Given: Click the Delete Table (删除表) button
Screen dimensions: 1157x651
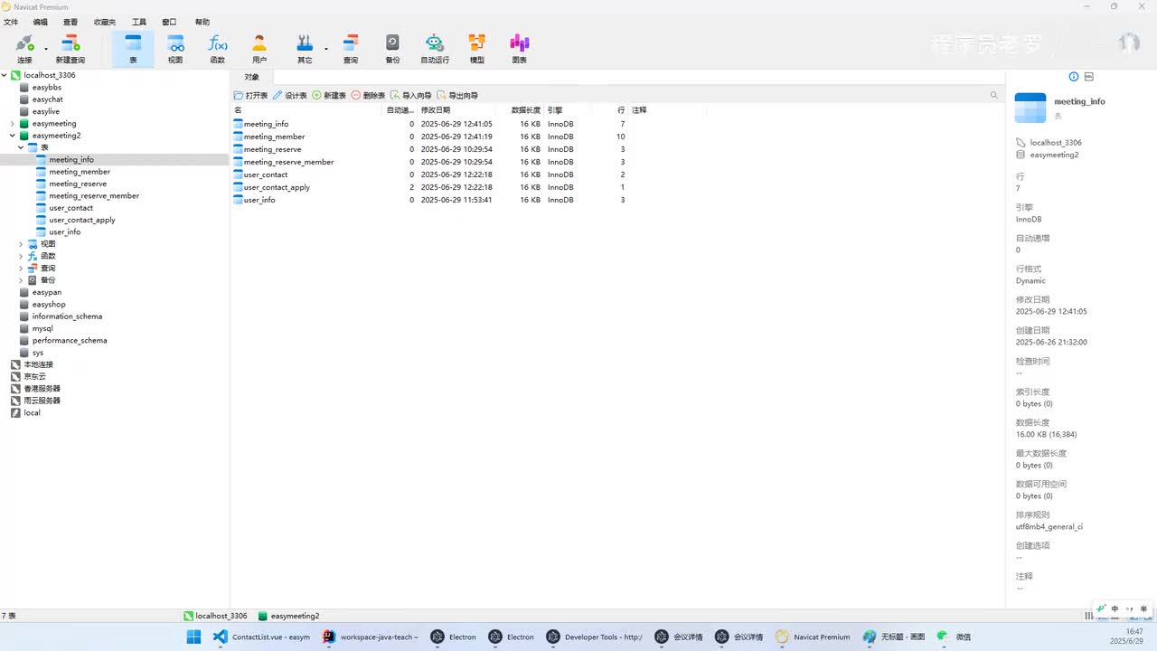Looking at the screenshot, I should (x=368, y=95).
